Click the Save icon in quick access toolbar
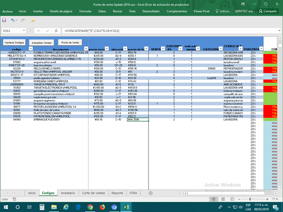 pyautogui.click(x=4, y=20)
